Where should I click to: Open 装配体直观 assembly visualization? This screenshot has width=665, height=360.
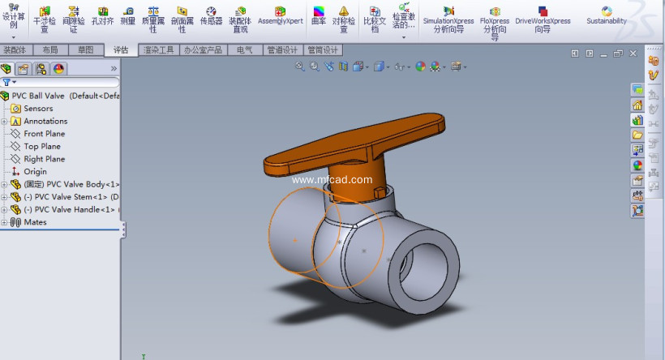[240, 19]
